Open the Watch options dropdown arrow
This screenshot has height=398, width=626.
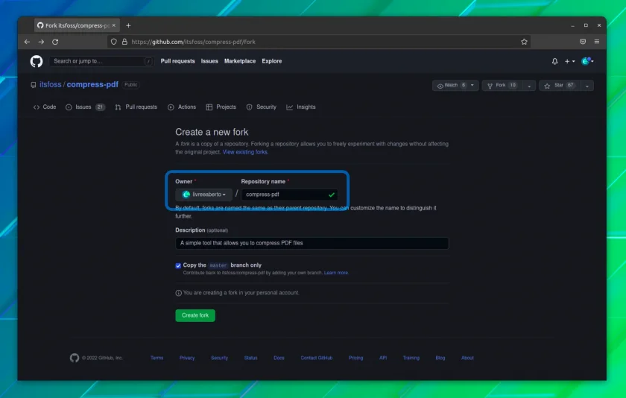pos(472,85)
